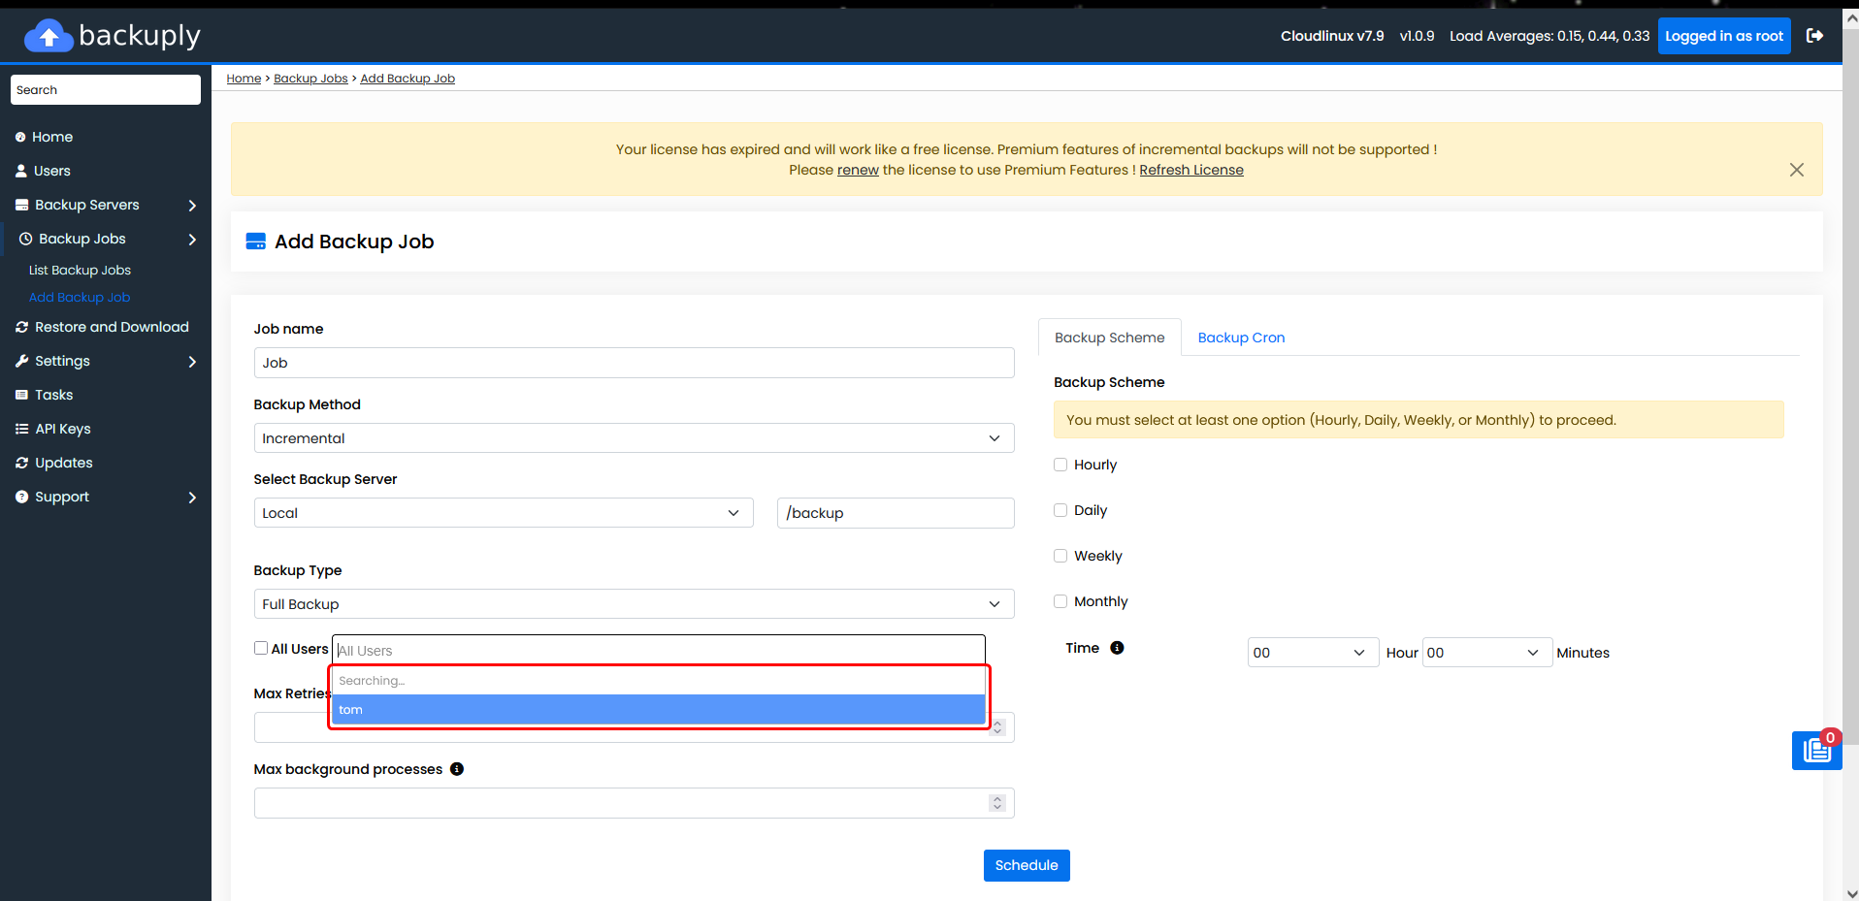Open the Hour selection dropdown
The image size is (1859, 901).
[1313, 653]
